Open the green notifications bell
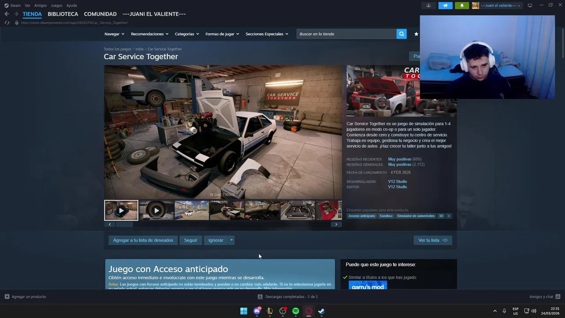The width and height of the screenshot is (565, 318). point(462,6)
